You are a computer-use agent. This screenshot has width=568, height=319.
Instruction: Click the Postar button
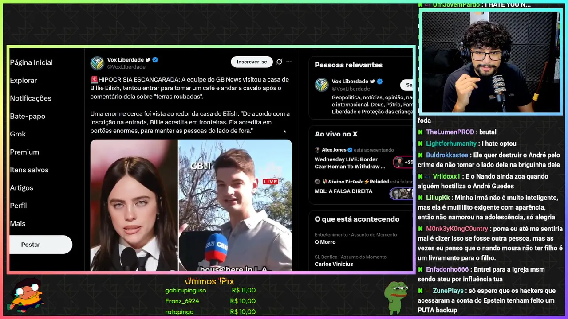pyautogui.click(x=41, y=245)
